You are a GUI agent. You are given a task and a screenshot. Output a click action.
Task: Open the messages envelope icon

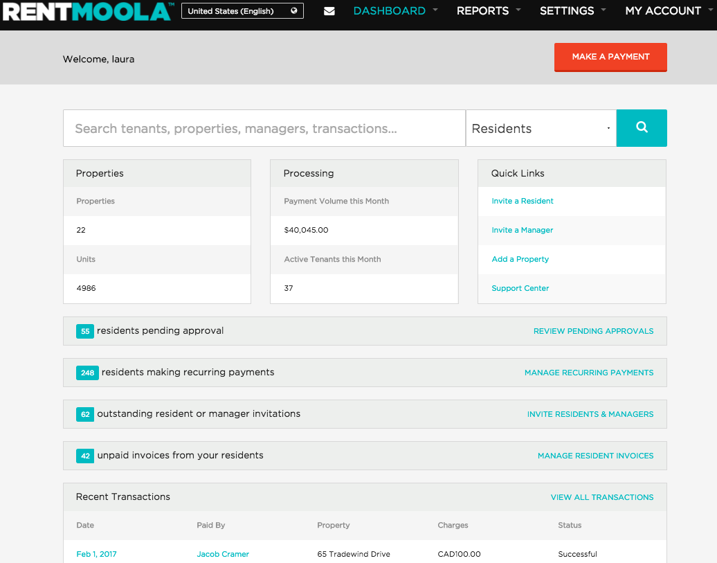(x=329, y=11)
